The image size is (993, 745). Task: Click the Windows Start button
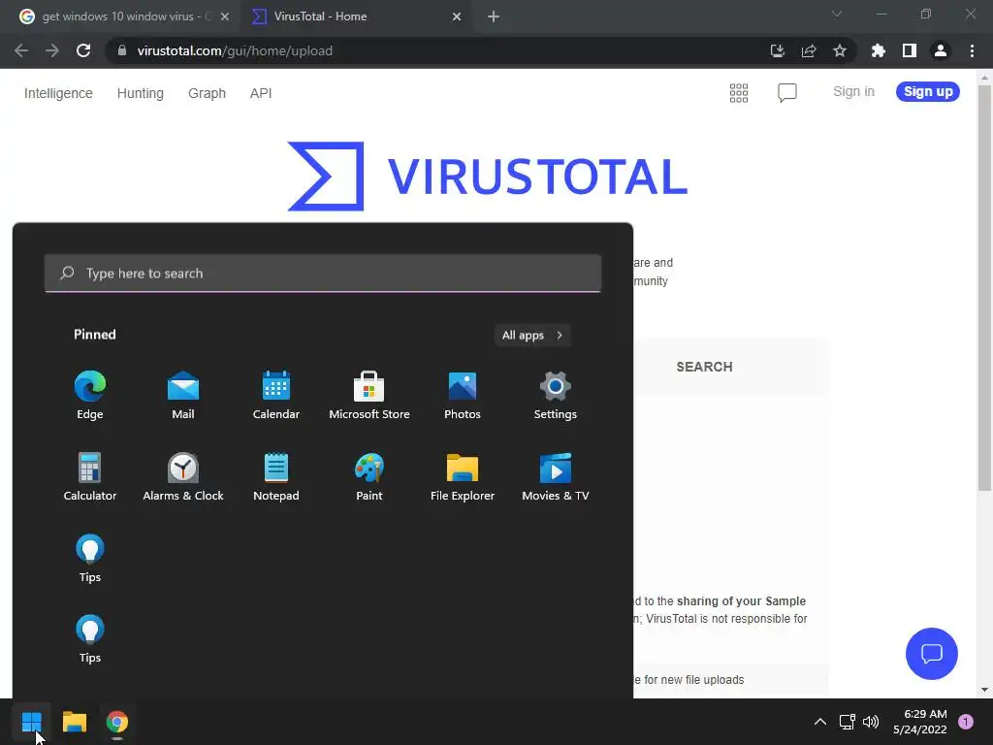(x=32, y=722)
